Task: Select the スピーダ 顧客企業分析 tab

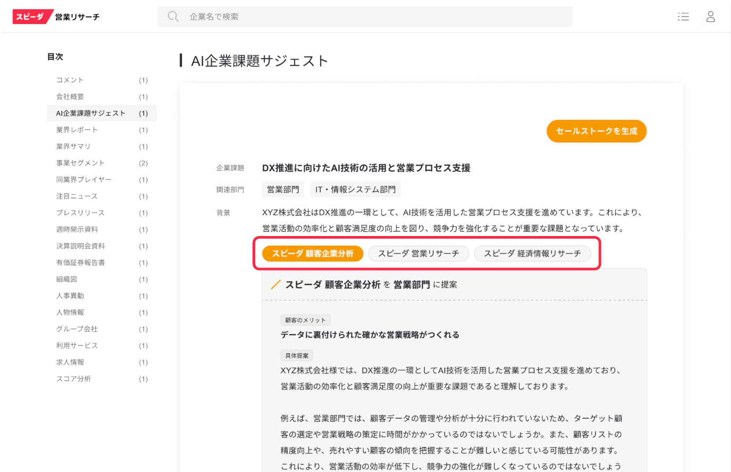Action: (313, 254)
